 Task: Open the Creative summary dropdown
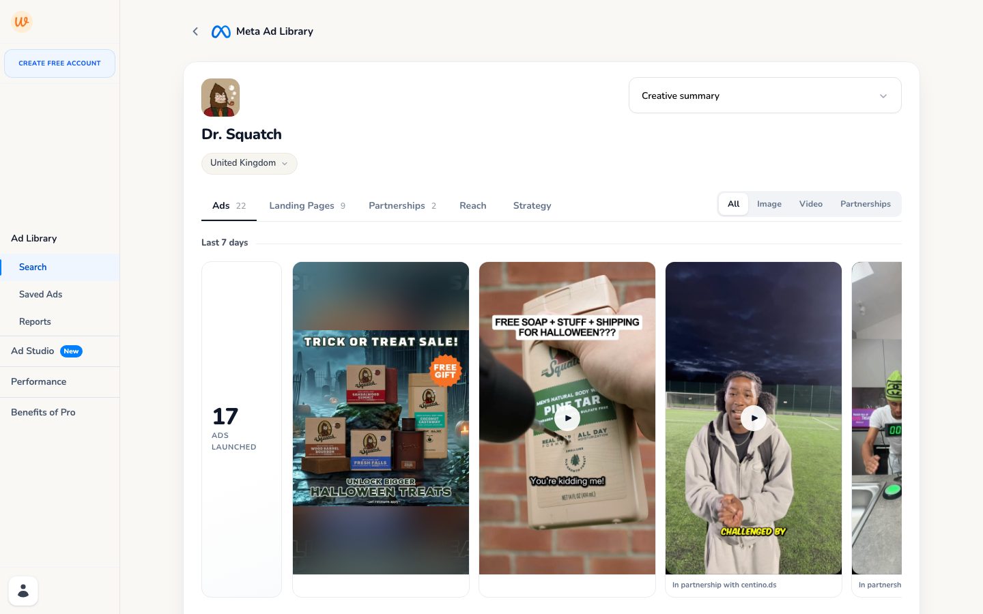pyautogui.click(x=765, y=96)
